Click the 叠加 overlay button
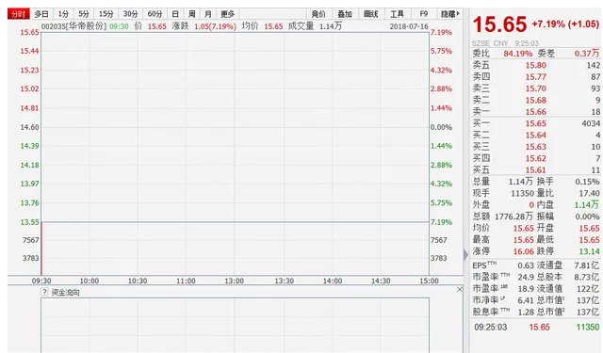603x353 pixels. pos(345,14)
